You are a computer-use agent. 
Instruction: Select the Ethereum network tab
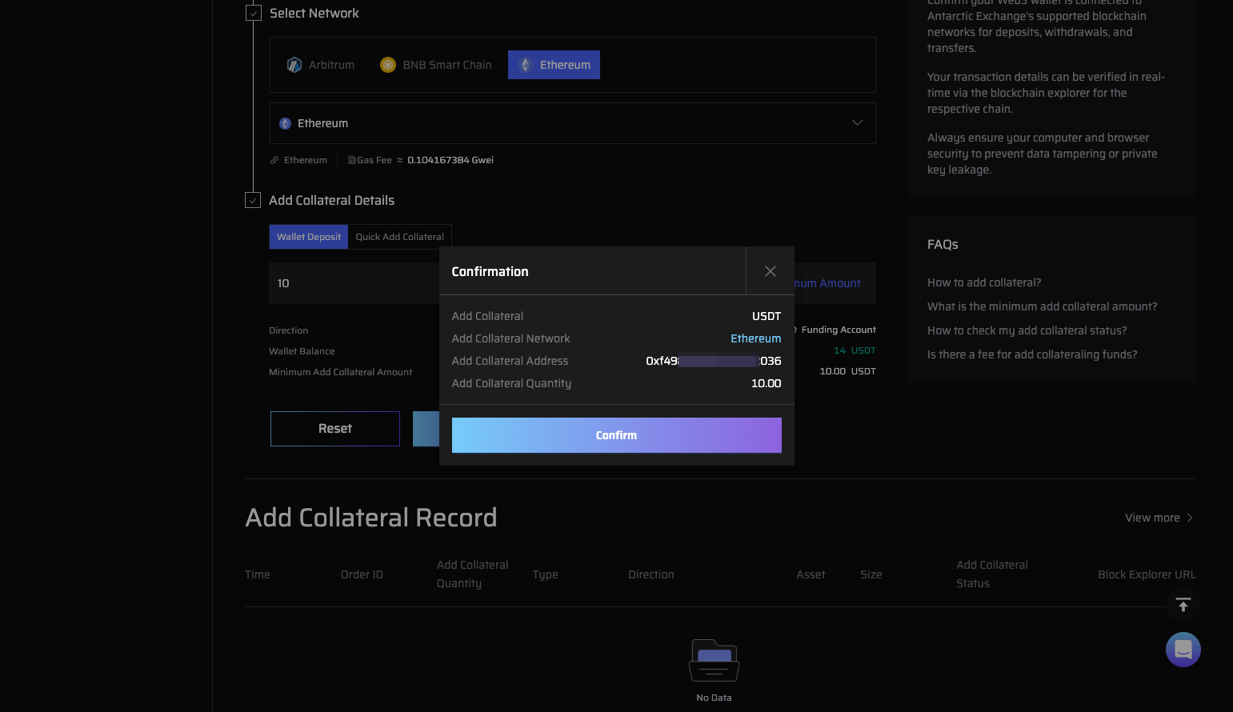(x=554, y=65)
